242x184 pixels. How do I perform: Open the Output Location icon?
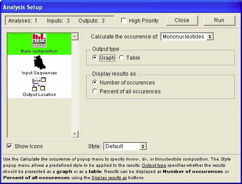coord(39,84)
